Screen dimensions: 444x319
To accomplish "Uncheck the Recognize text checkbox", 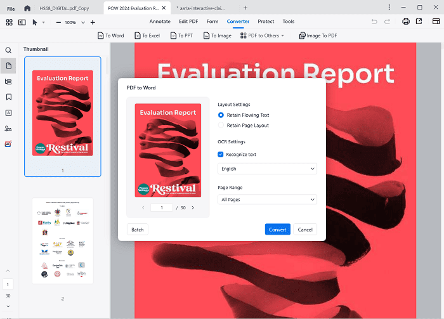I will [x=221, y=154].
